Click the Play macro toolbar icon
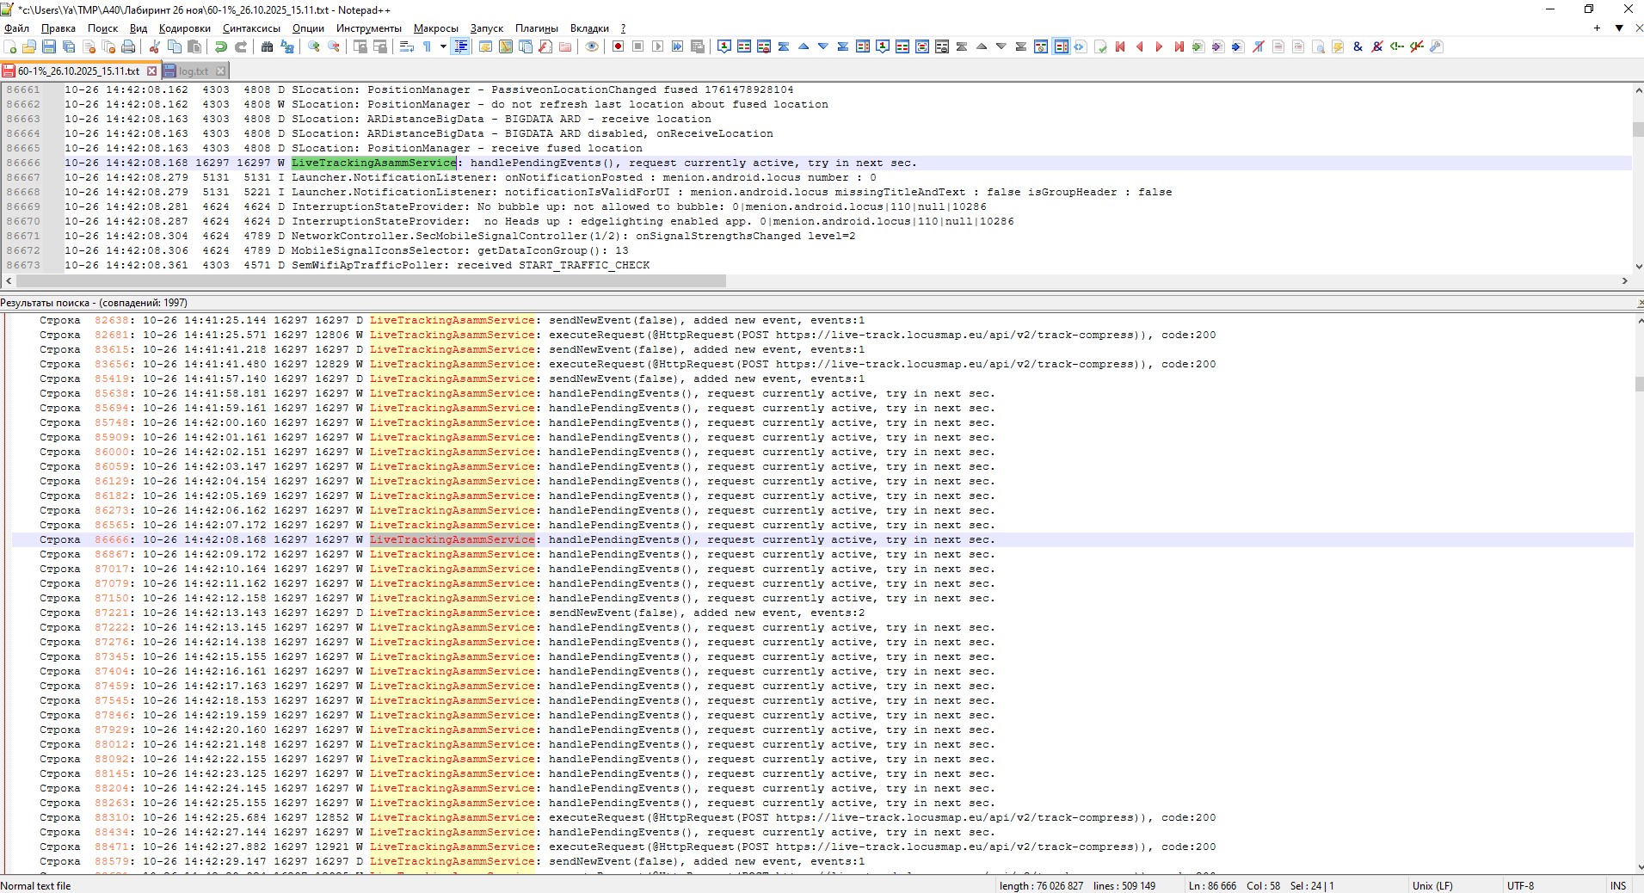This screenshot has height=893, width=1644. click(x=657, y=46)
